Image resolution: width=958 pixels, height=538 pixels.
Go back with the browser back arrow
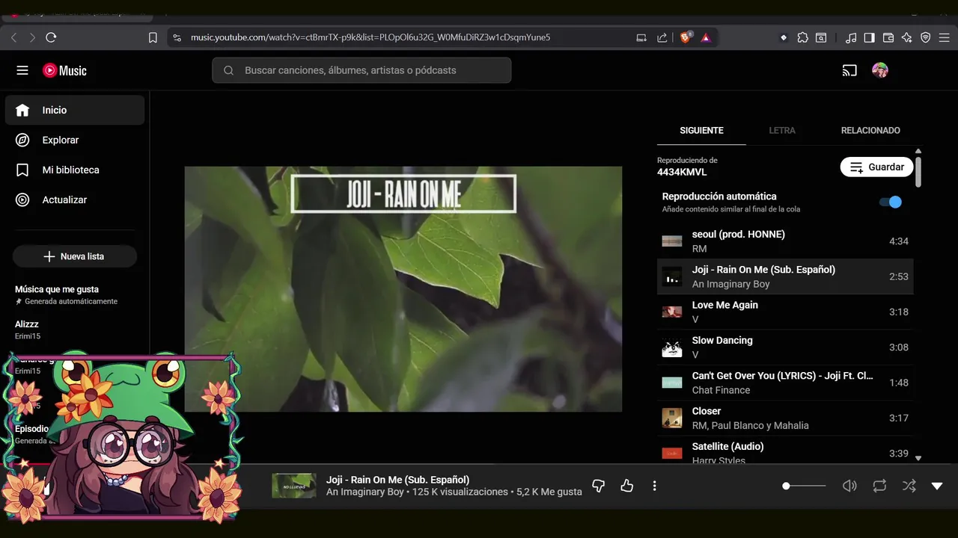[x=13, y=37]
